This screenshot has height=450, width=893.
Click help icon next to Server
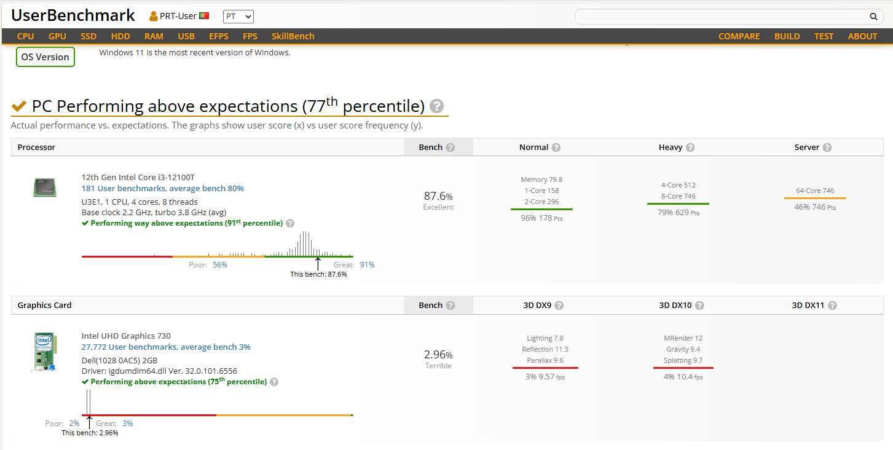(x=827, y=148)
